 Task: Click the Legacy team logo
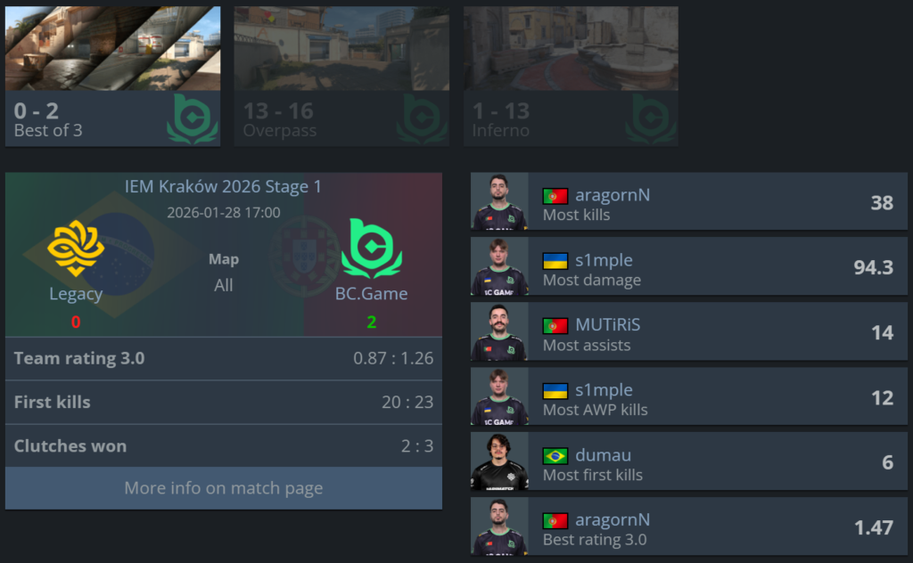click(x=76, y=248)
